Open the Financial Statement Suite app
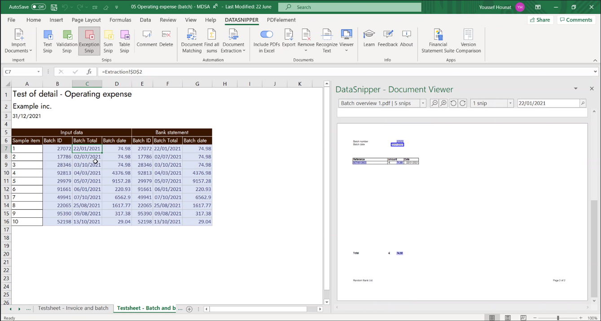Image resolution: width=601 pixels, height=321 pixels. pyautogui.click(x=438, y=40)
